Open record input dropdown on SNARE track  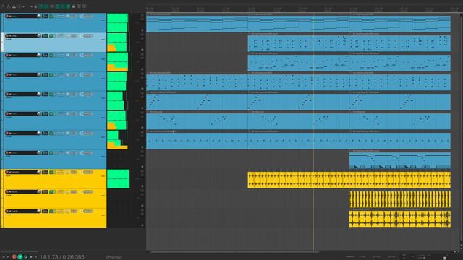[88, 172]
